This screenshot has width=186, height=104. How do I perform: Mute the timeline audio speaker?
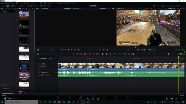(168, 54)
